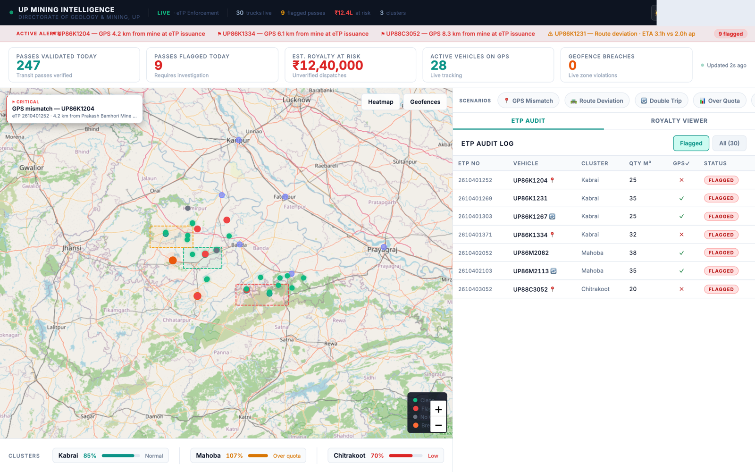Switch to the ROYALTY VIEWER tab
This screenshot has height=472, width=755.
point(679,121)
